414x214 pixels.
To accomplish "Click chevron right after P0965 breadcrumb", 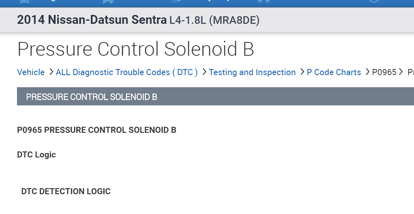I will [401, 72].
